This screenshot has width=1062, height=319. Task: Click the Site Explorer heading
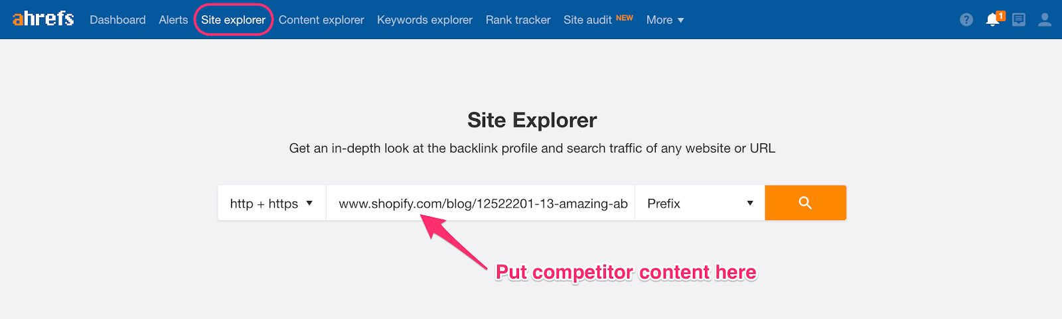click(x=532, y=120)
